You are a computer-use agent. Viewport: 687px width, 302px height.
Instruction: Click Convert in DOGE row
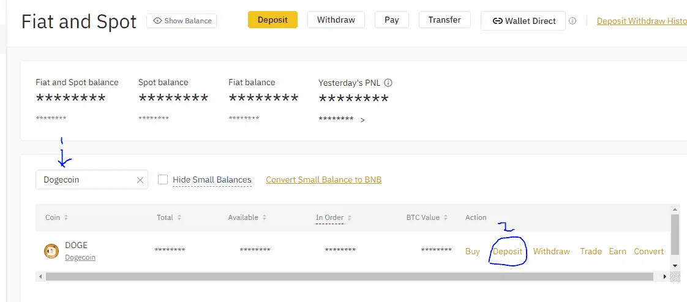tap(649, 252)
